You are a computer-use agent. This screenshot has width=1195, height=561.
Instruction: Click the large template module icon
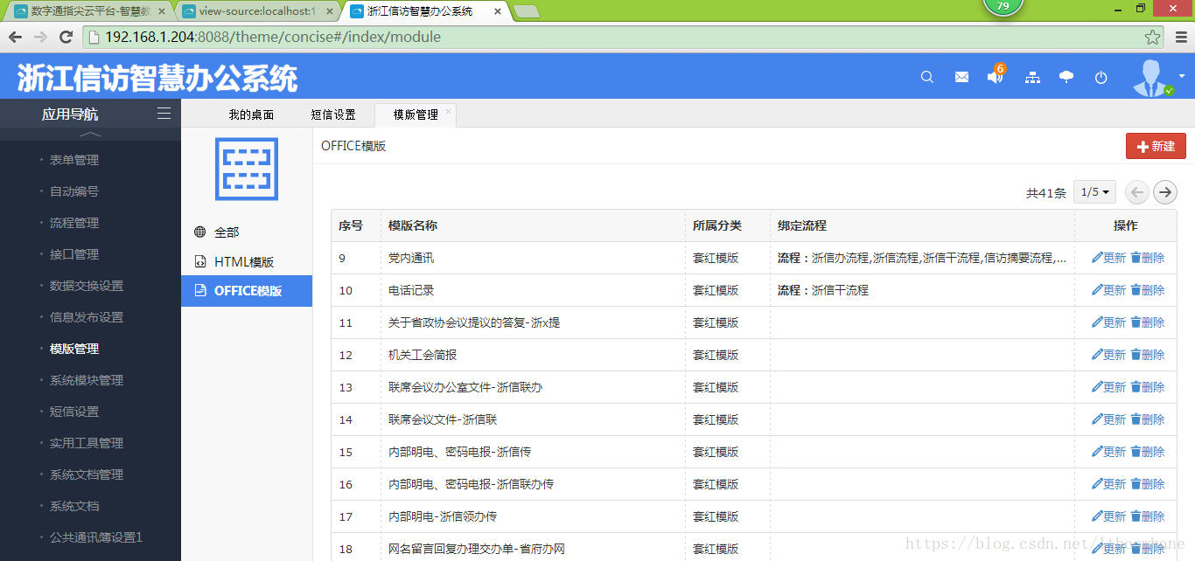(247, 169)
